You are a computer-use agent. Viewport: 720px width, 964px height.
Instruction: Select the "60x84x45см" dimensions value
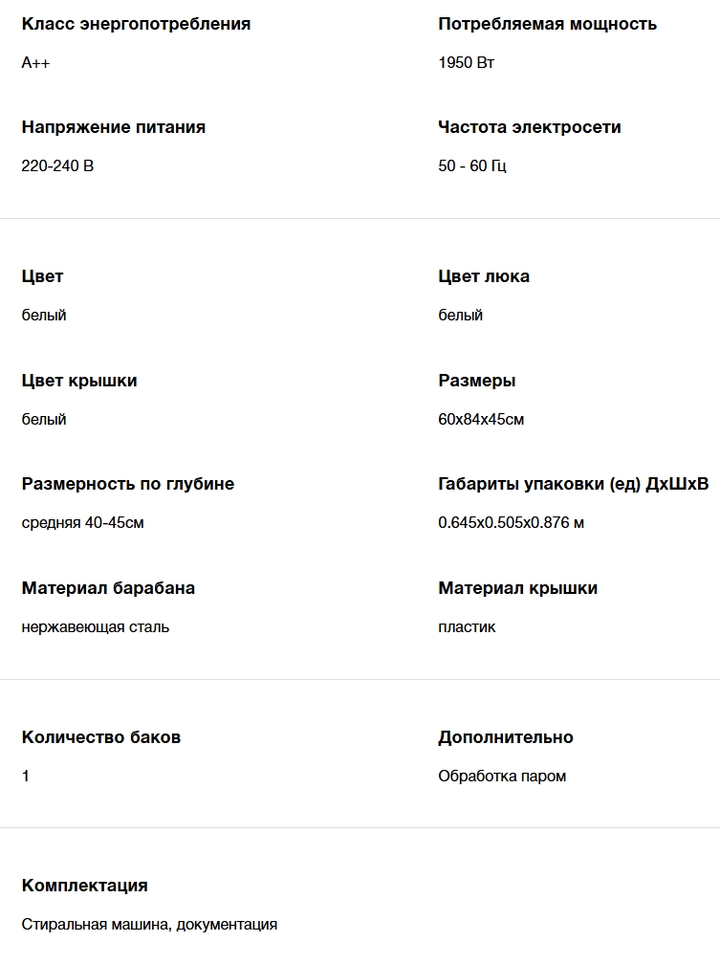click(481, 420)
